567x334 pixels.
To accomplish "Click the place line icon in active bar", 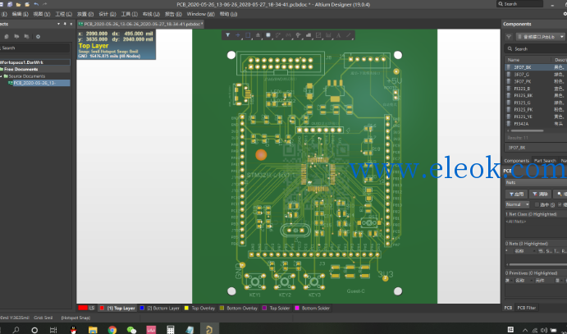I will pyautogui.click(x=349, y=35).
